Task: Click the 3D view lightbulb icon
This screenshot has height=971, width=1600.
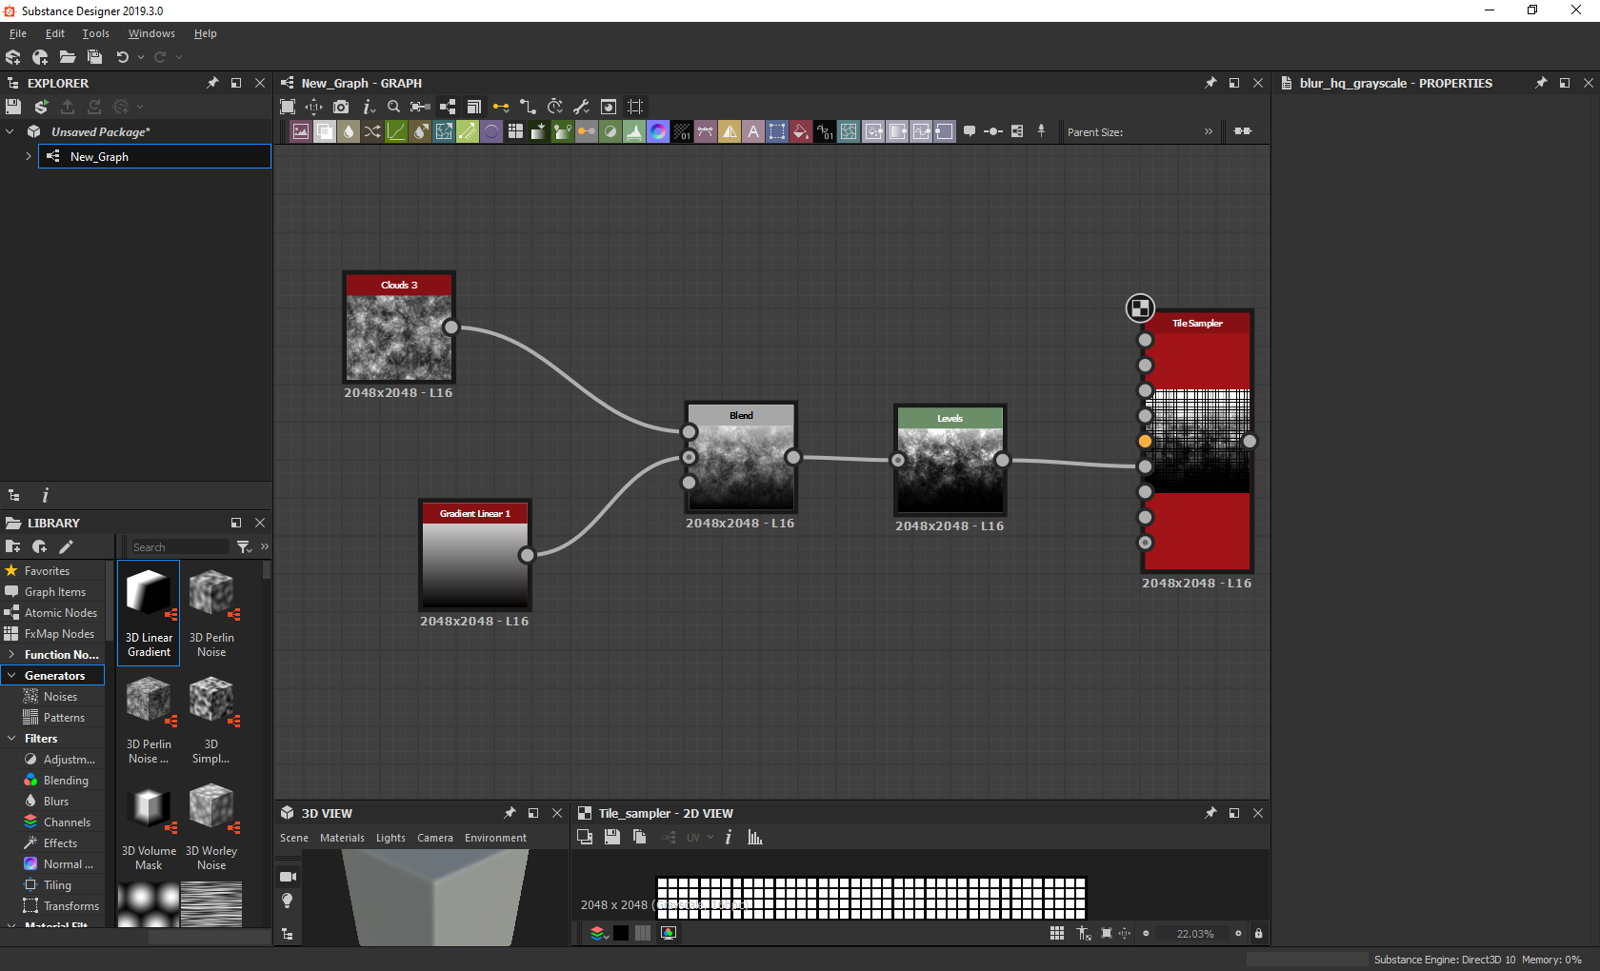Action: 288,901
